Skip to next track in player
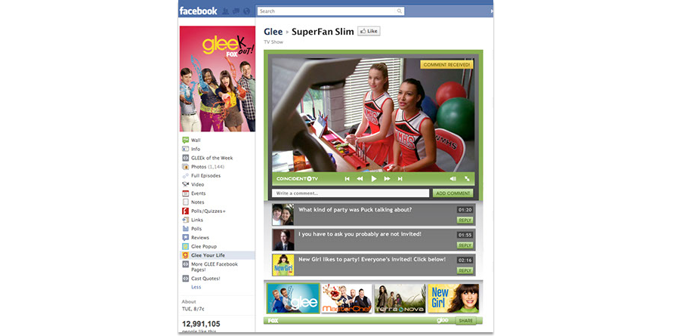 400,179
